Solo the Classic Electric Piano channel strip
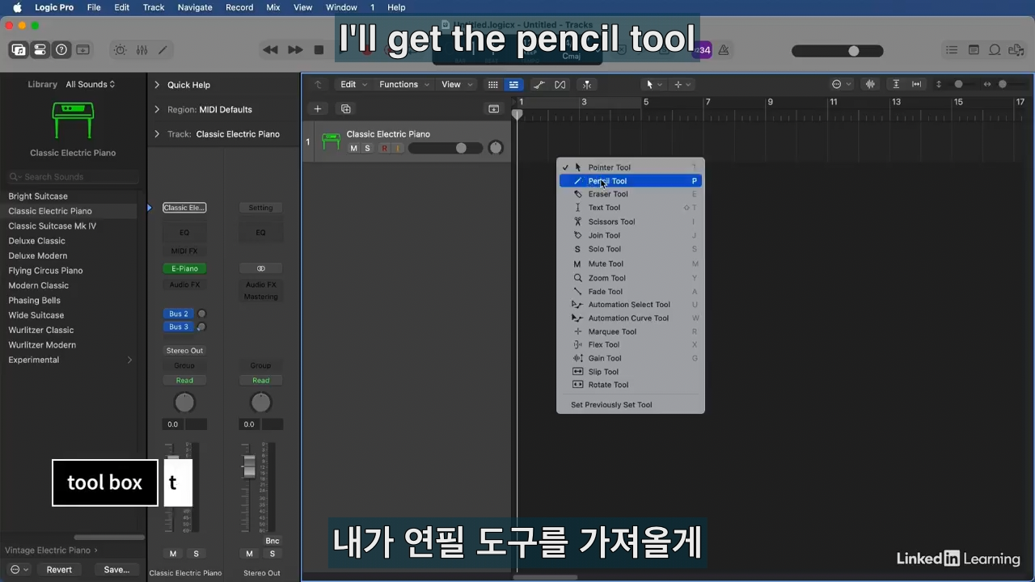Viewport: 1035px width, 582px height. [x=196, y=554]
